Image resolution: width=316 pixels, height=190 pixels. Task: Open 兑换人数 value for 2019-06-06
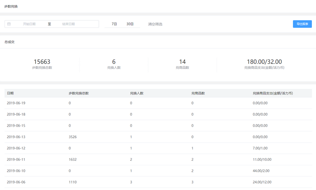coord(131,182)
